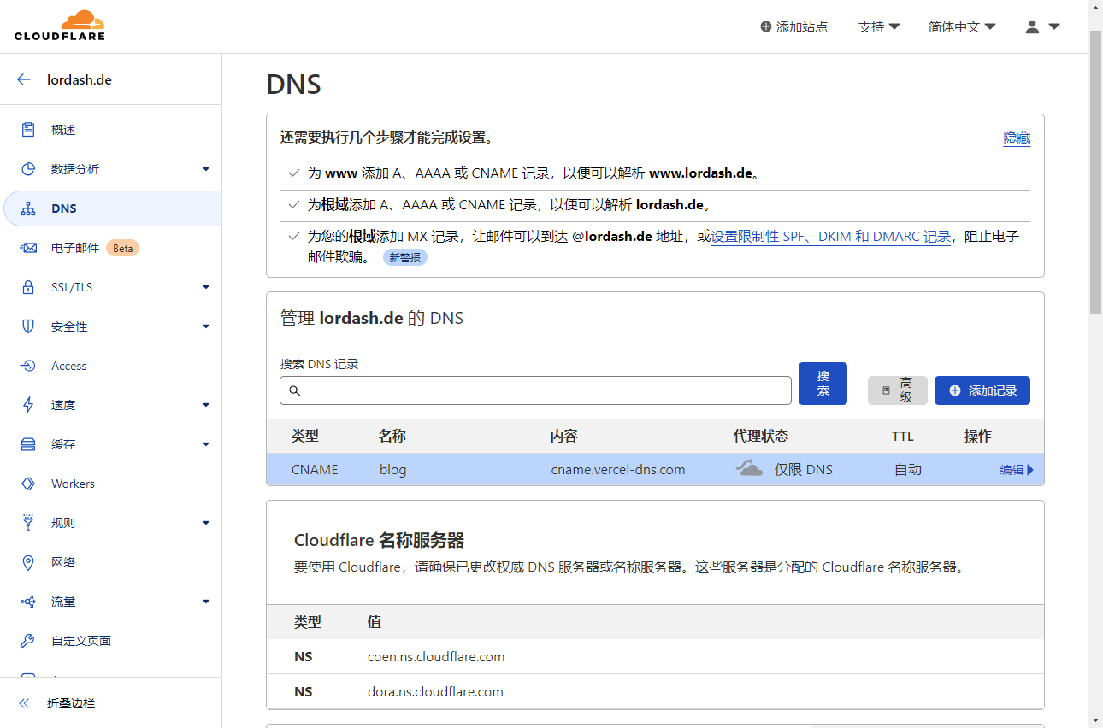Image resolution: width=1103 pixels, height=728 pixels.
Task: Click the 搜索 DNS 记录 input field
Action: click(535, 390)
